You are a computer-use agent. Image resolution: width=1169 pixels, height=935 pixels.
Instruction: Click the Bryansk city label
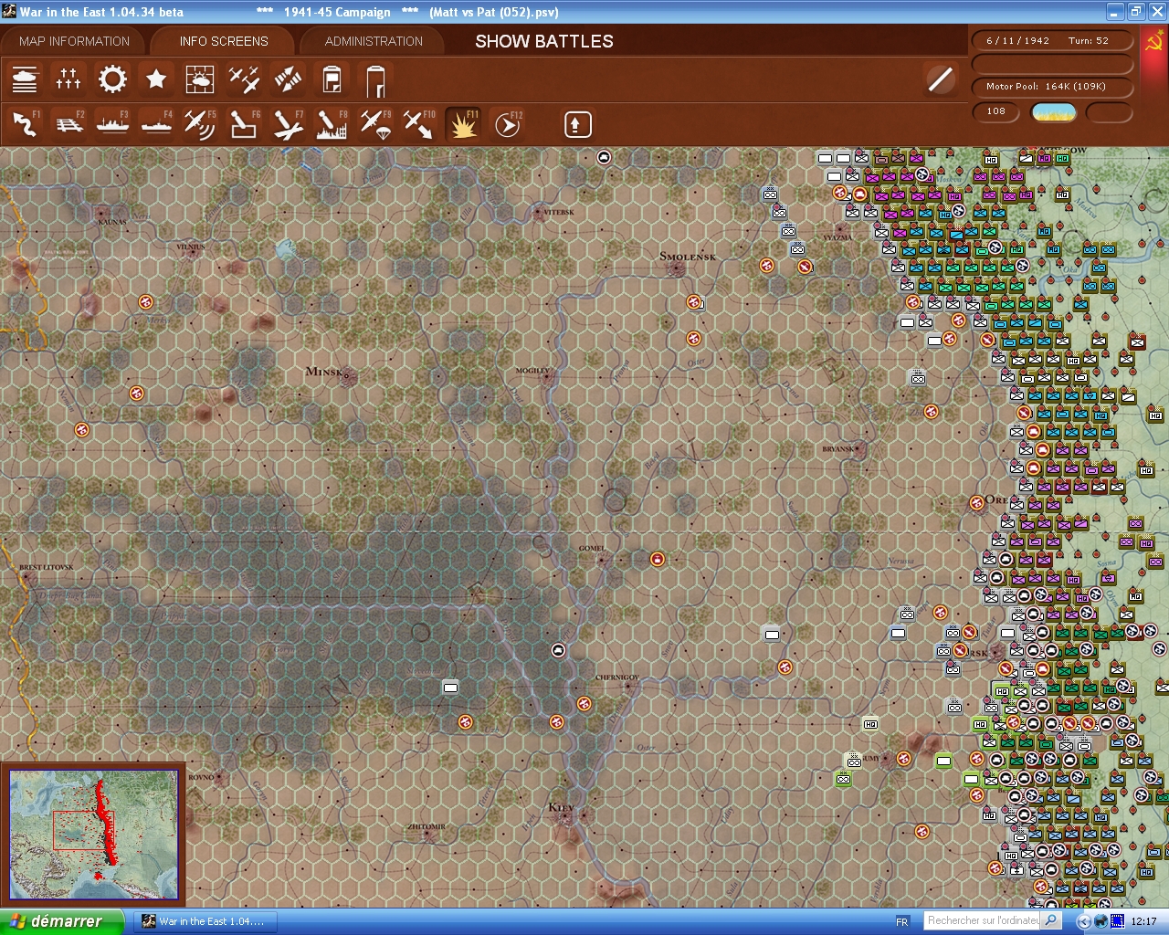point(838,449)
